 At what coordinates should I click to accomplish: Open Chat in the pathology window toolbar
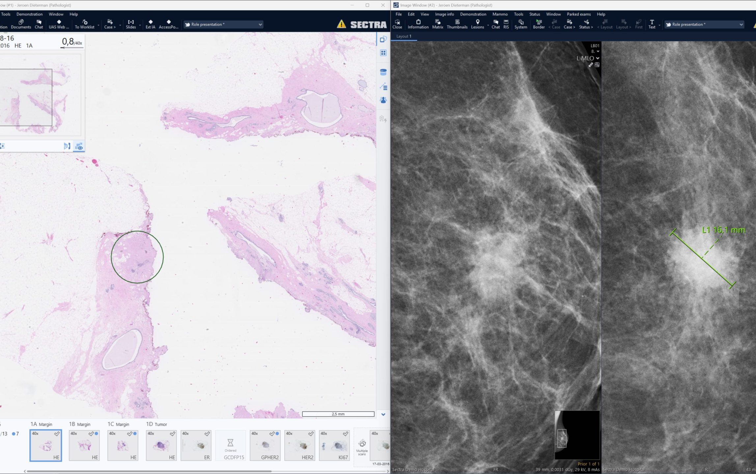(39, 24)
